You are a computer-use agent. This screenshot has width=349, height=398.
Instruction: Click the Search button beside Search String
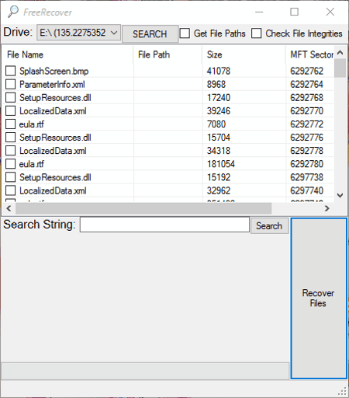[269, 226]
